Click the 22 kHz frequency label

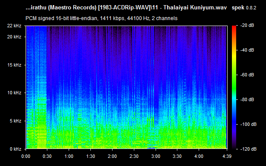tap(14, 26)
